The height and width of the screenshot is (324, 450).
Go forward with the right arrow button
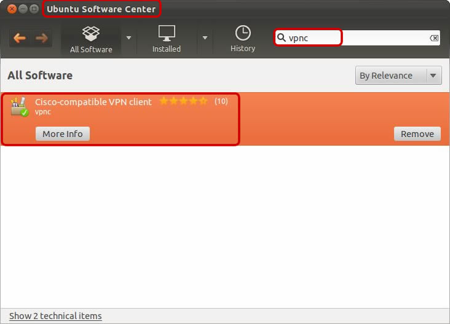click(x=42, y=38)
